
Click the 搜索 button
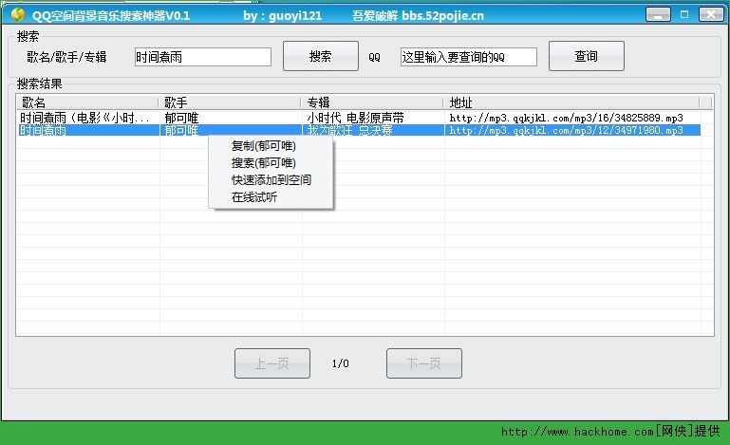click(x=320, y=56)
